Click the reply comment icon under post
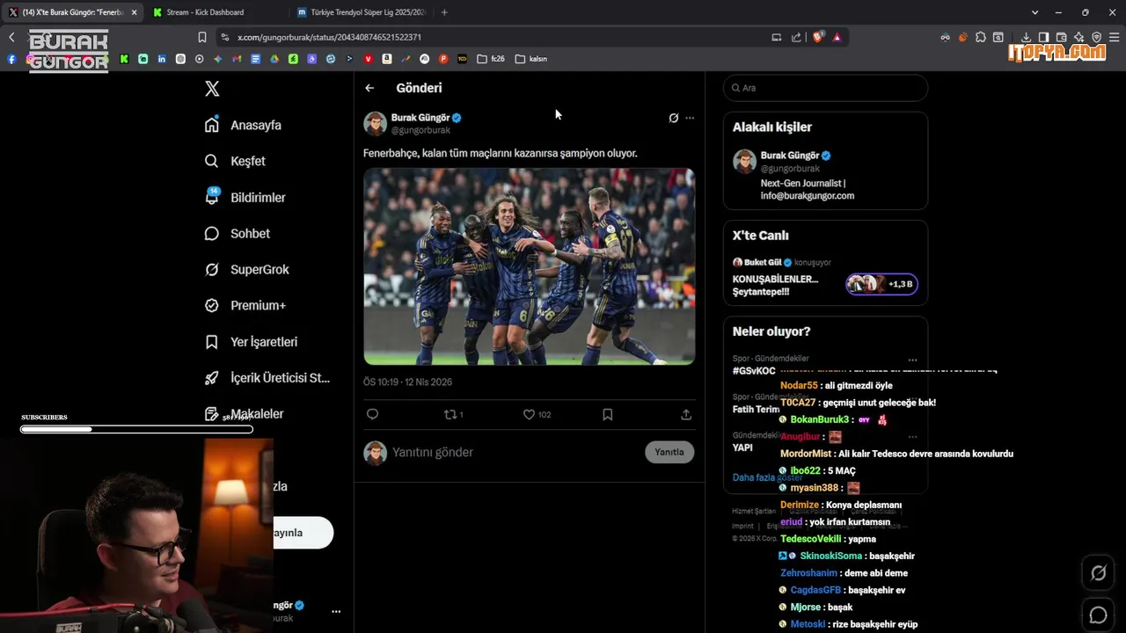The height and width of the screenshot is (633, 1126). coord(372,414)
